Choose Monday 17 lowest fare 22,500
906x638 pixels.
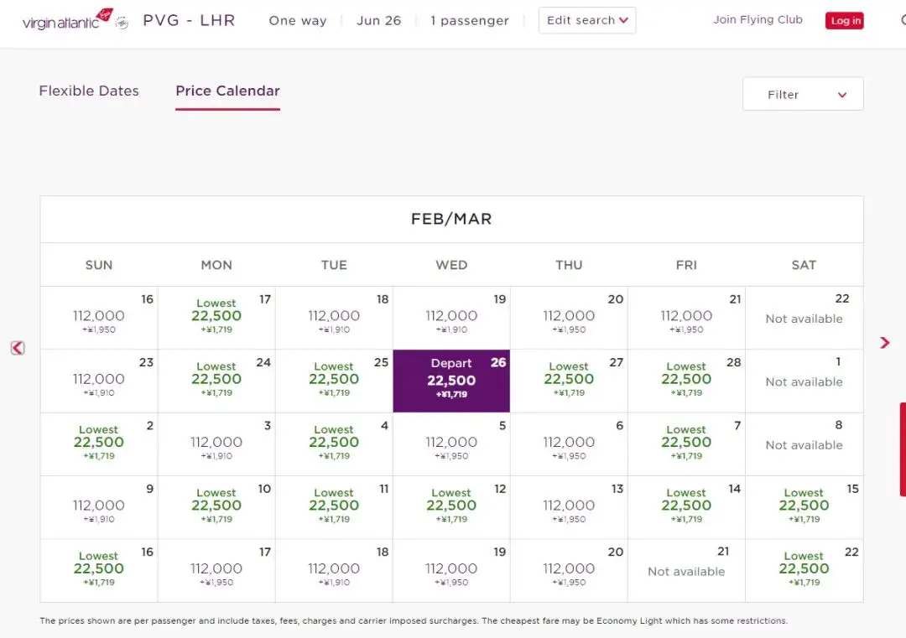[216, 317]
